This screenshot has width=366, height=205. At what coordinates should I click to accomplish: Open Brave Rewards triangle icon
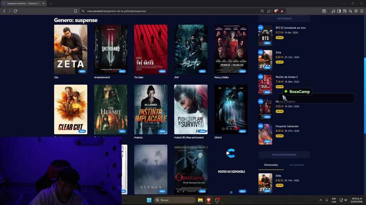tap(282, 11)
